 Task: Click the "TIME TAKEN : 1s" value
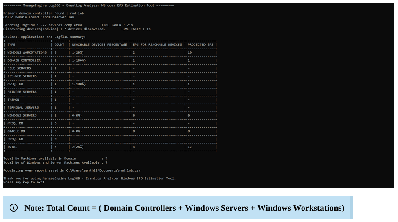[135, 29]
